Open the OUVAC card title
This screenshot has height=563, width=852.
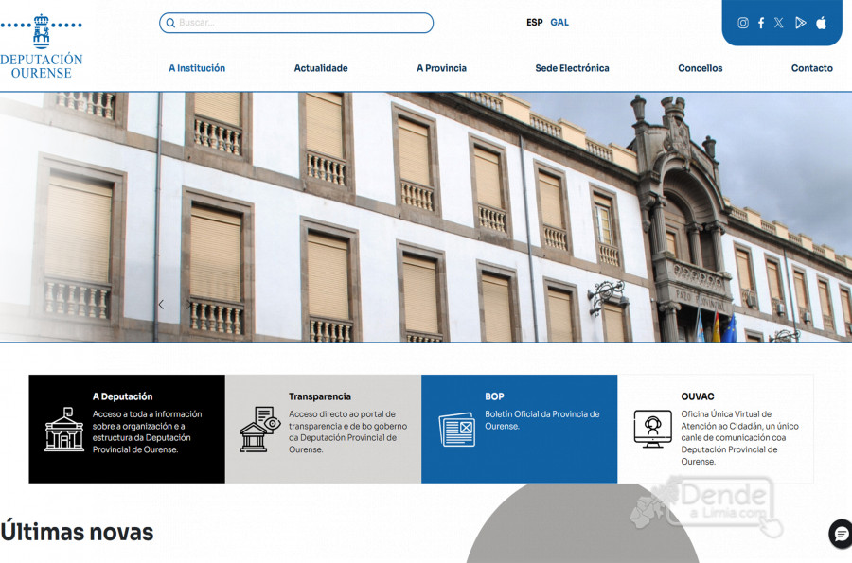pos(697,396)
